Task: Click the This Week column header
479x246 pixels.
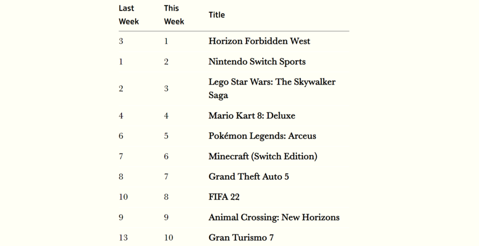Action: [174, 15]
